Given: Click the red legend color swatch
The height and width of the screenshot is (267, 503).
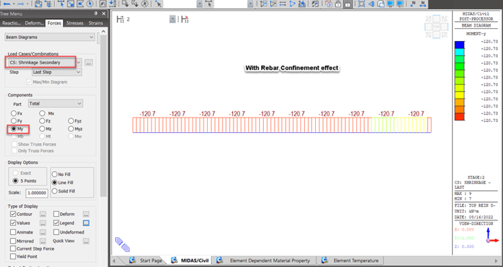Looking at the screenshot, I should coord(459,116).
